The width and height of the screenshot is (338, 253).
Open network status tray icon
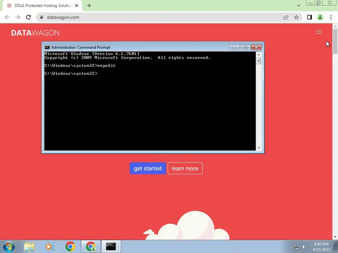[x=297, y=247]
